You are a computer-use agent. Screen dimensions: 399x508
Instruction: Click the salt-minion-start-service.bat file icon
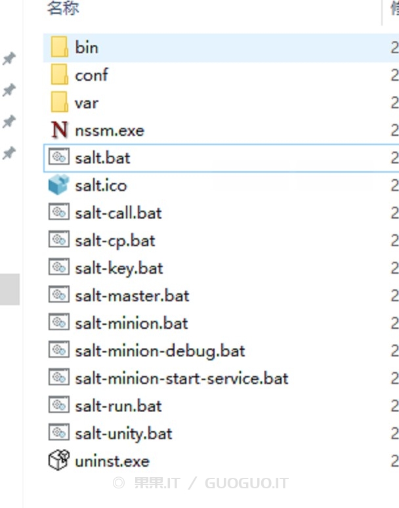click(59, 378)
